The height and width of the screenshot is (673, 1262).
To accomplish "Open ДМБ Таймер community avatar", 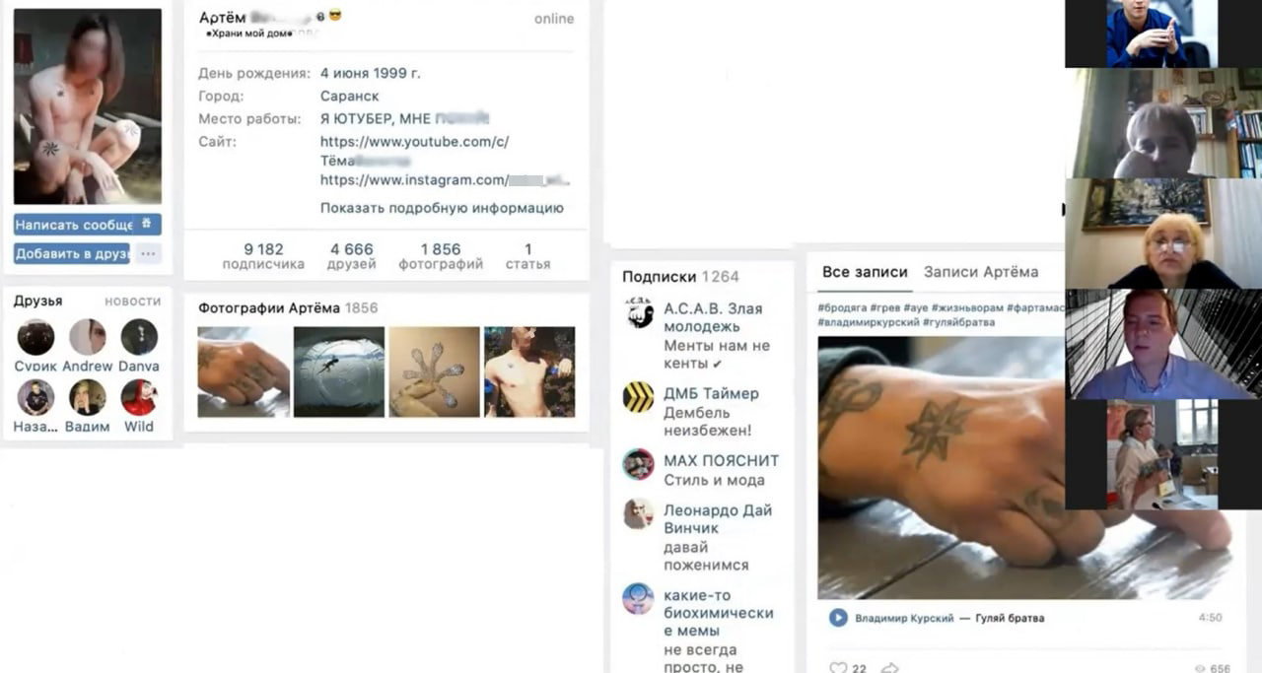I will pyautogui.click(x=639, y=397).
